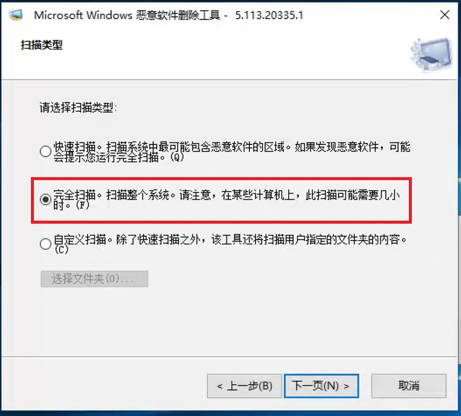Continue with 下一页(N) button
The image size is (461, 416).
pos(321,386)
